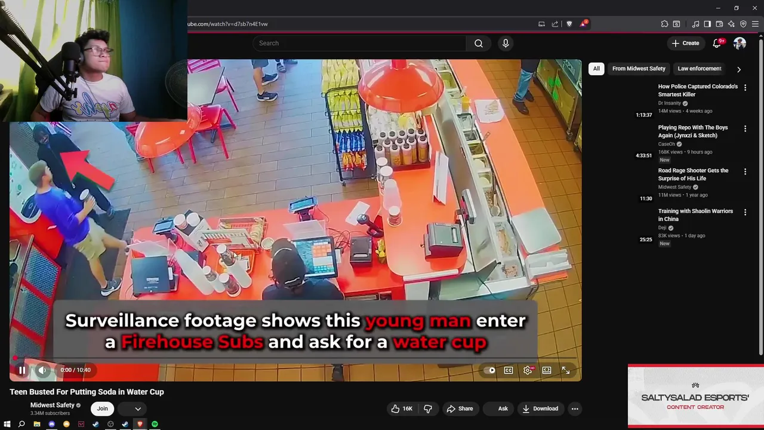Open options menu for Shaolin Warriors video
764x430 pixels.
click(745, 212)
